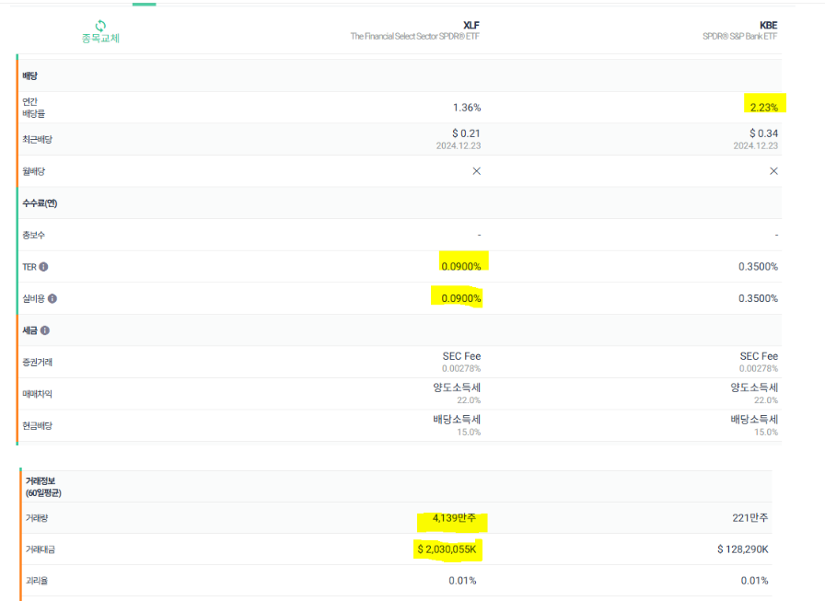Click KBE 거래대금 $ 128,290K

743,549
